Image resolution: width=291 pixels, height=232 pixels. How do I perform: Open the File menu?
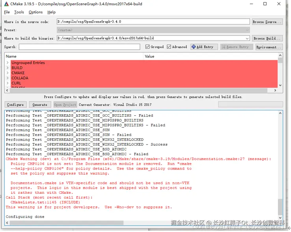coord(7,12)
